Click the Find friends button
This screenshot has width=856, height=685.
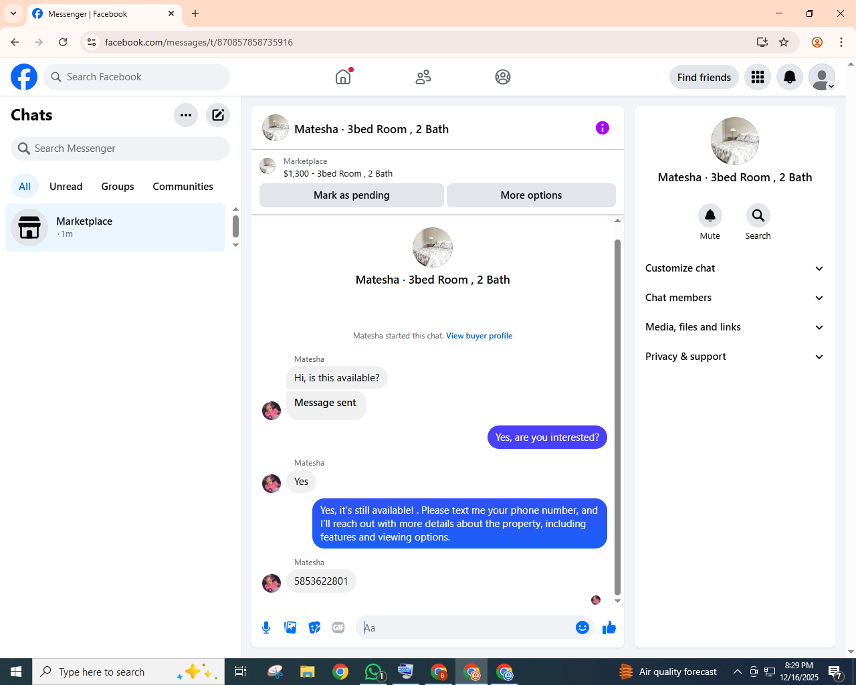(x=704, y=77)
